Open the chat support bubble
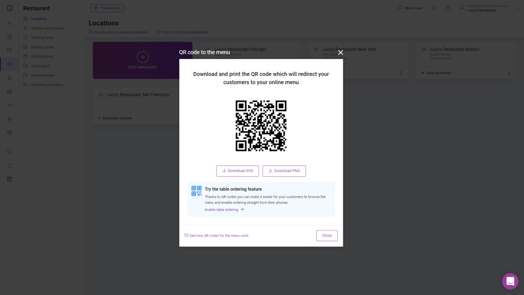 (510, 281)
